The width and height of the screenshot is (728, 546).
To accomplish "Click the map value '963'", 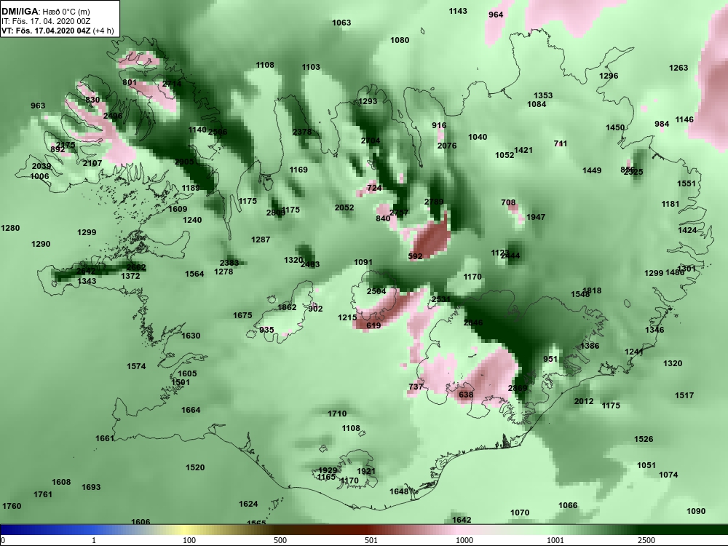I will point(38,106).
